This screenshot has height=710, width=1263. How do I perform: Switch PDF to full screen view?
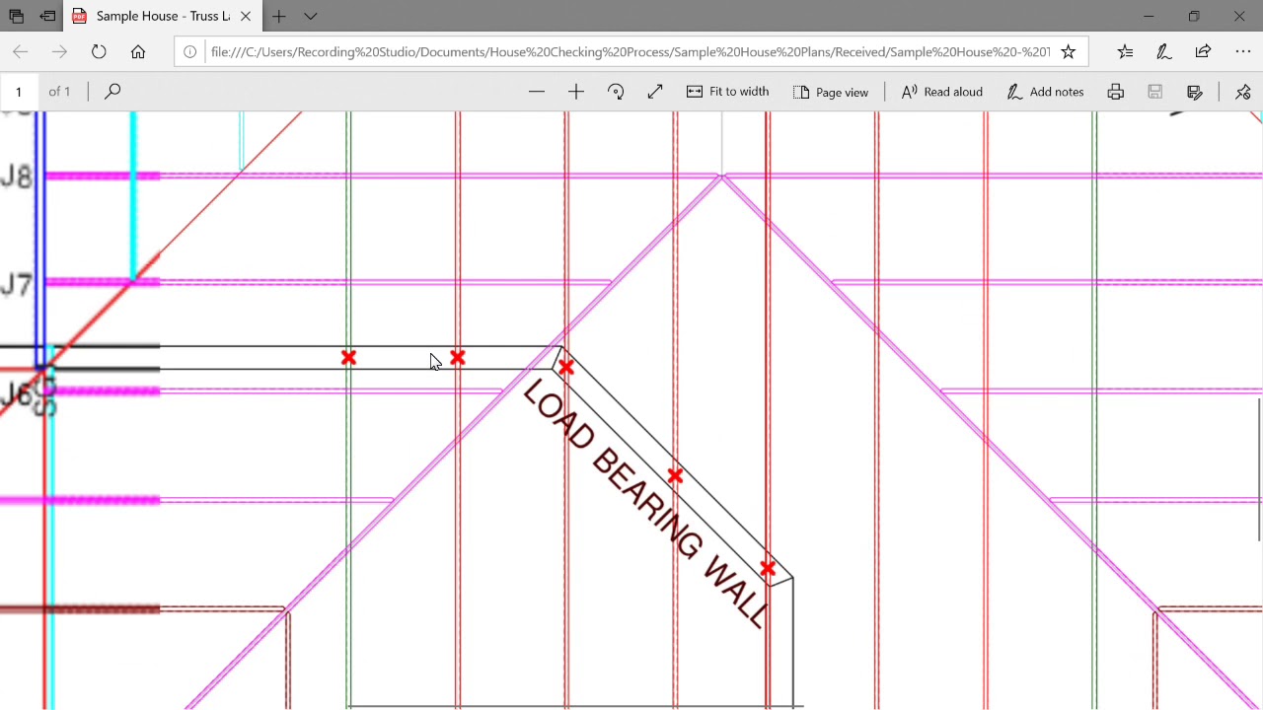[x=655, y=92]
